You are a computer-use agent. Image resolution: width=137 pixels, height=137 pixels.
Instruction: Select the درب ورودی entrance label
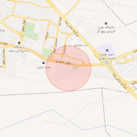pyautogui.click(x=81, y=45)
